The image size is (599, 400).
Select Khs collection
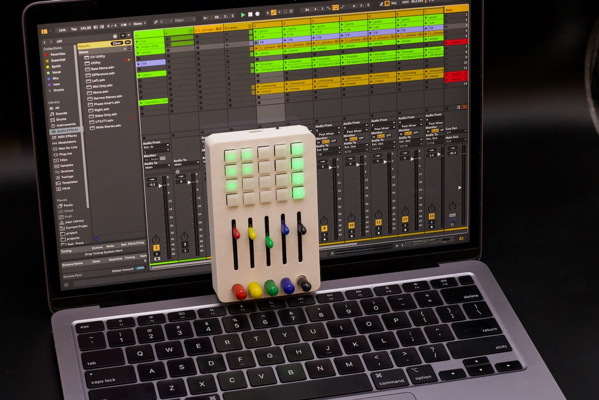click(x=52, y=78)
